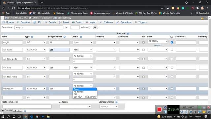Toggle Null checkbox for cat_total_posts
The width and height of the screenshot is (211, 119).
[x=144, y=59]
